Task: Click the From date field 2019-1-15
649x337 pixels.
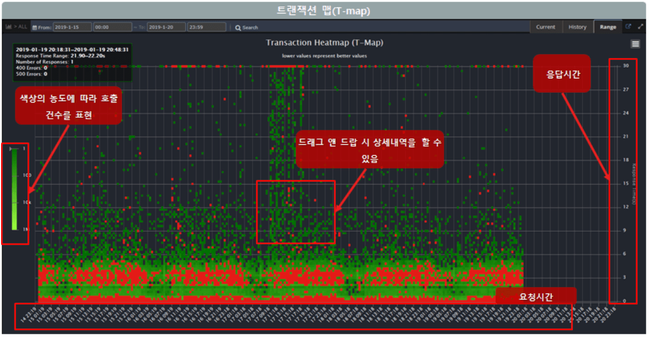Action: tap(72, 27)
